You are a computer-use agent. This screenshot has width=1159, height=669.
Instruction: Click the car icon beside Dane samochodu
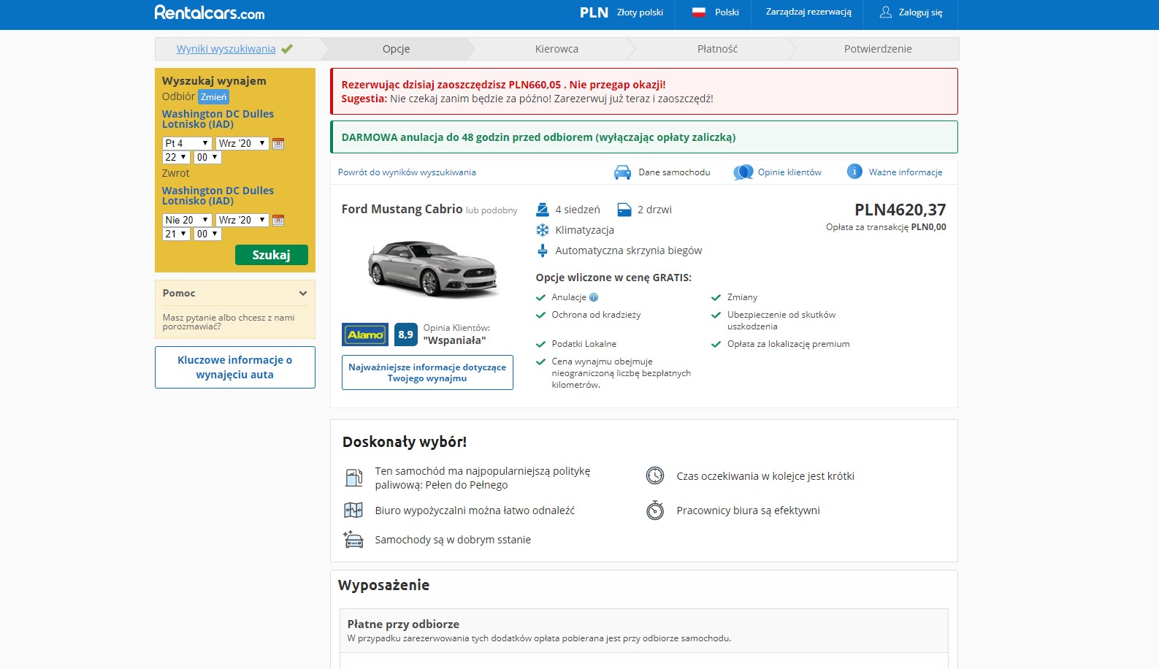pyautogui.click(x=622, y=172)
